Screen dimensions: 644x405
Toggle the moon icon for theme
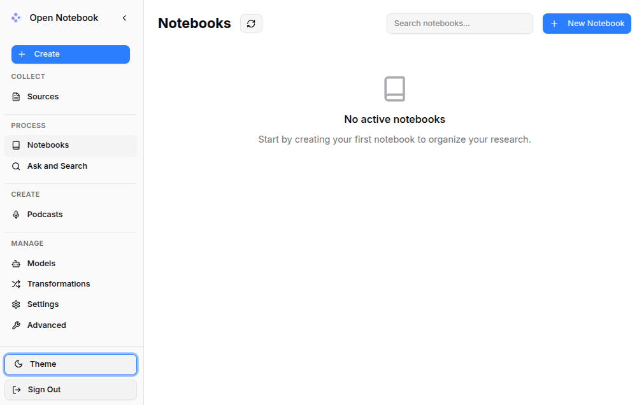18,364
